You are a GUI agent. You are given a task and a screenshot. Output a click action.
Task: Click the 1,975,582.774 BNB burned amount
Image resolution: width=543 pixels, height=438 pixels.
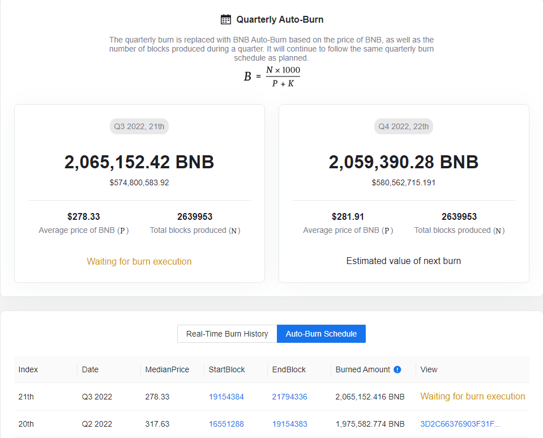370,424
